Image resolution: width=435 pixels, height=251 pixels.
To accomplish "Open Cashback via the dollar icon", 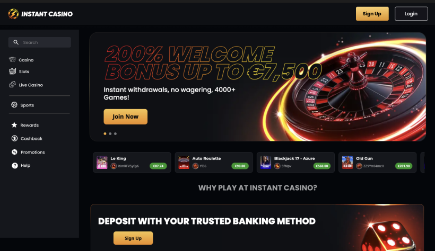I will point(14,138).
